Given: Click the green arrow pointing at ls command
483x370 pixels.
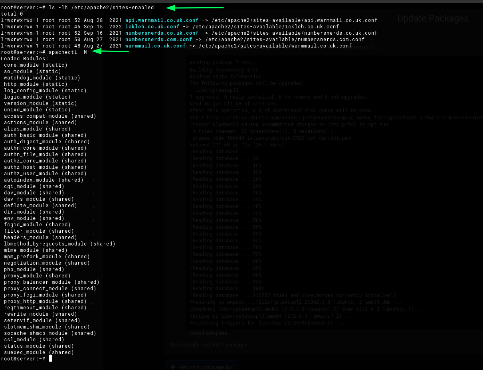Looking at the screenshot, I should coord(195,7).
